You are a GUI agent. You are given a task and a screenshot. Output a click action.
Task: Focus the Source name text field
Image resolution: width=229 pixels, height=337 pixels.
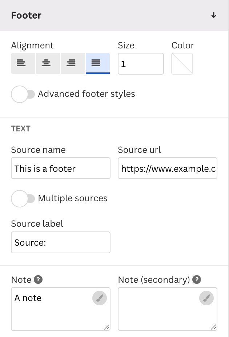tap(61, 168)
